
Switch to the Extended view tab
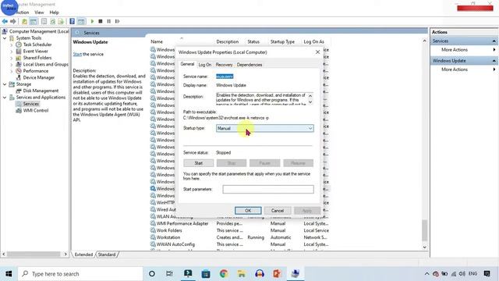(x=83, y=254)
